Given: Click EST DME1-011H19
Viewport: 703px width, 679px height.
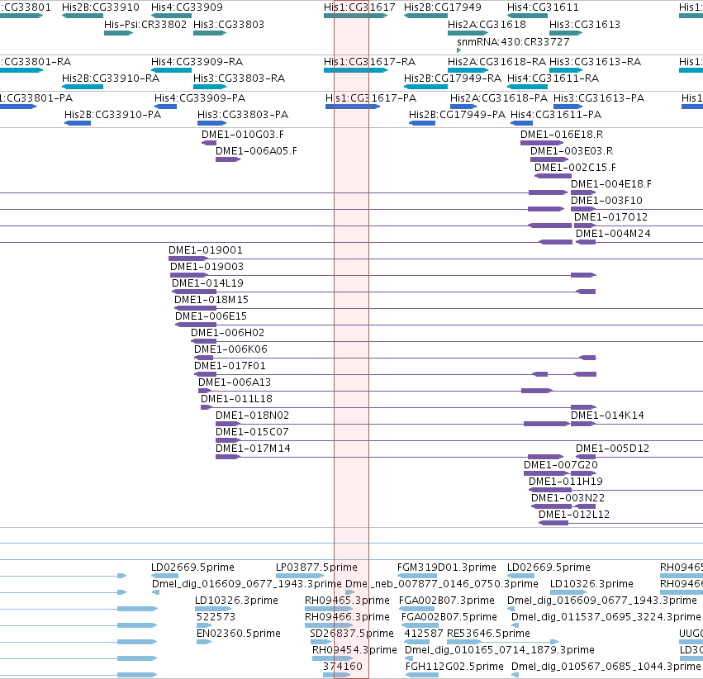Looking at the screenshot, I should [x=550, y=490].
